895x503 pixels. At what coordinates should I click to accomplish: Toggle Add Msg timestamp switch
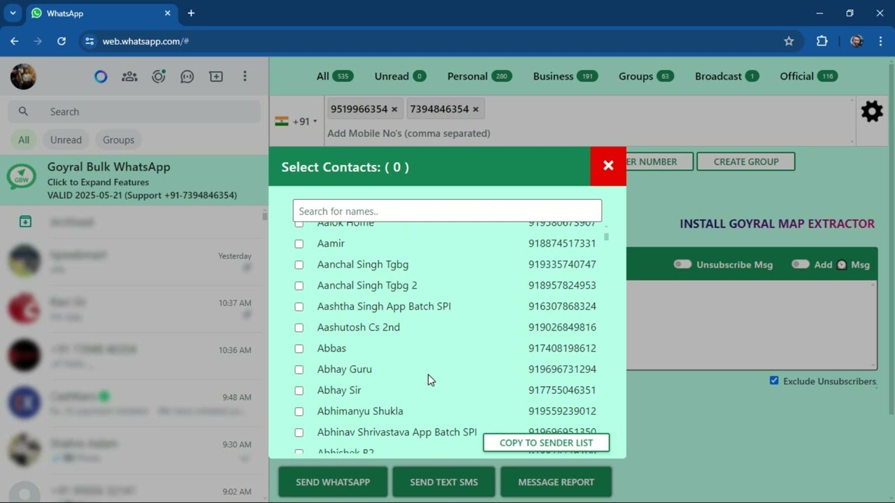(801, 264)
